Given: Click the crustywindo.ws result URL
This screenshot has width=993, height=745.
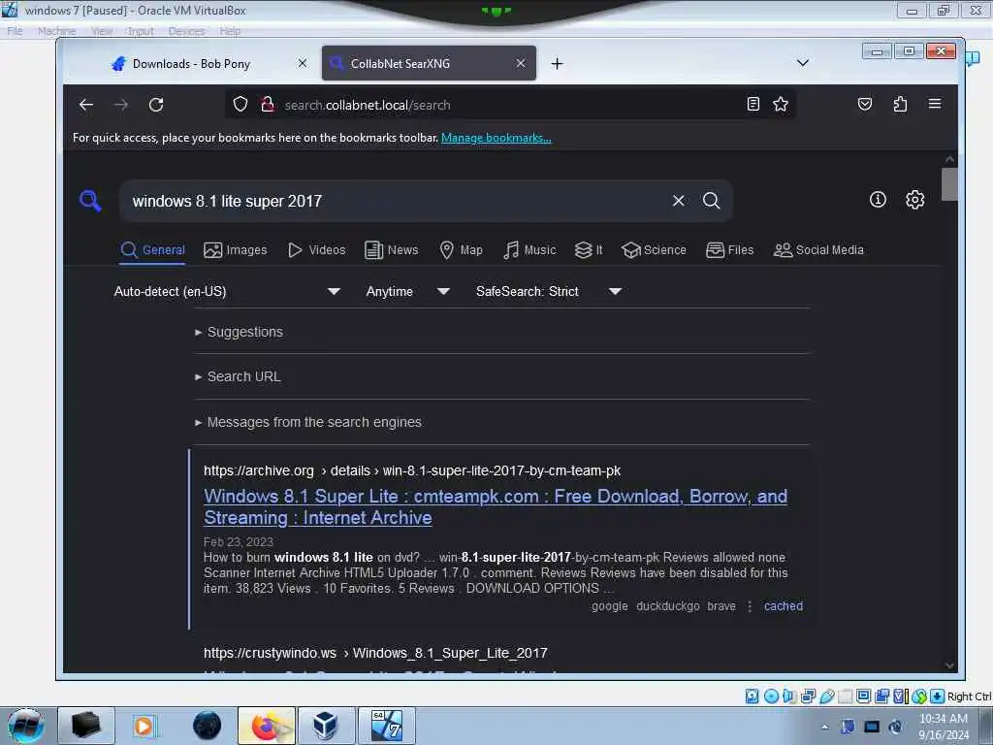Looking at the screenshot, I should tap(375, 653).
